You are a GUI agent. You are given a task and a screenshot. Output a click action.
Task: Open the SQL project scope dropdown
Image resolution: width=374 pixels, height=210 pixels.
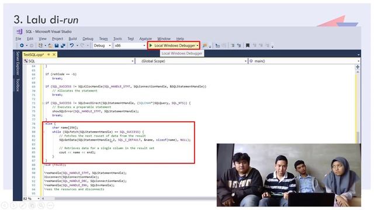click(x=79, y=61)
